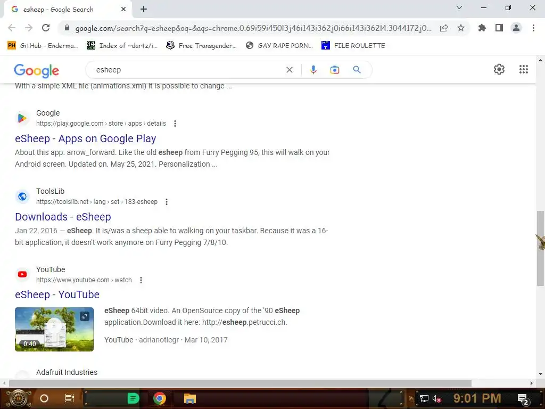Show hidden tray icons
The width and height of the screenshot is (545, 409).
click(x=411, y=398)
